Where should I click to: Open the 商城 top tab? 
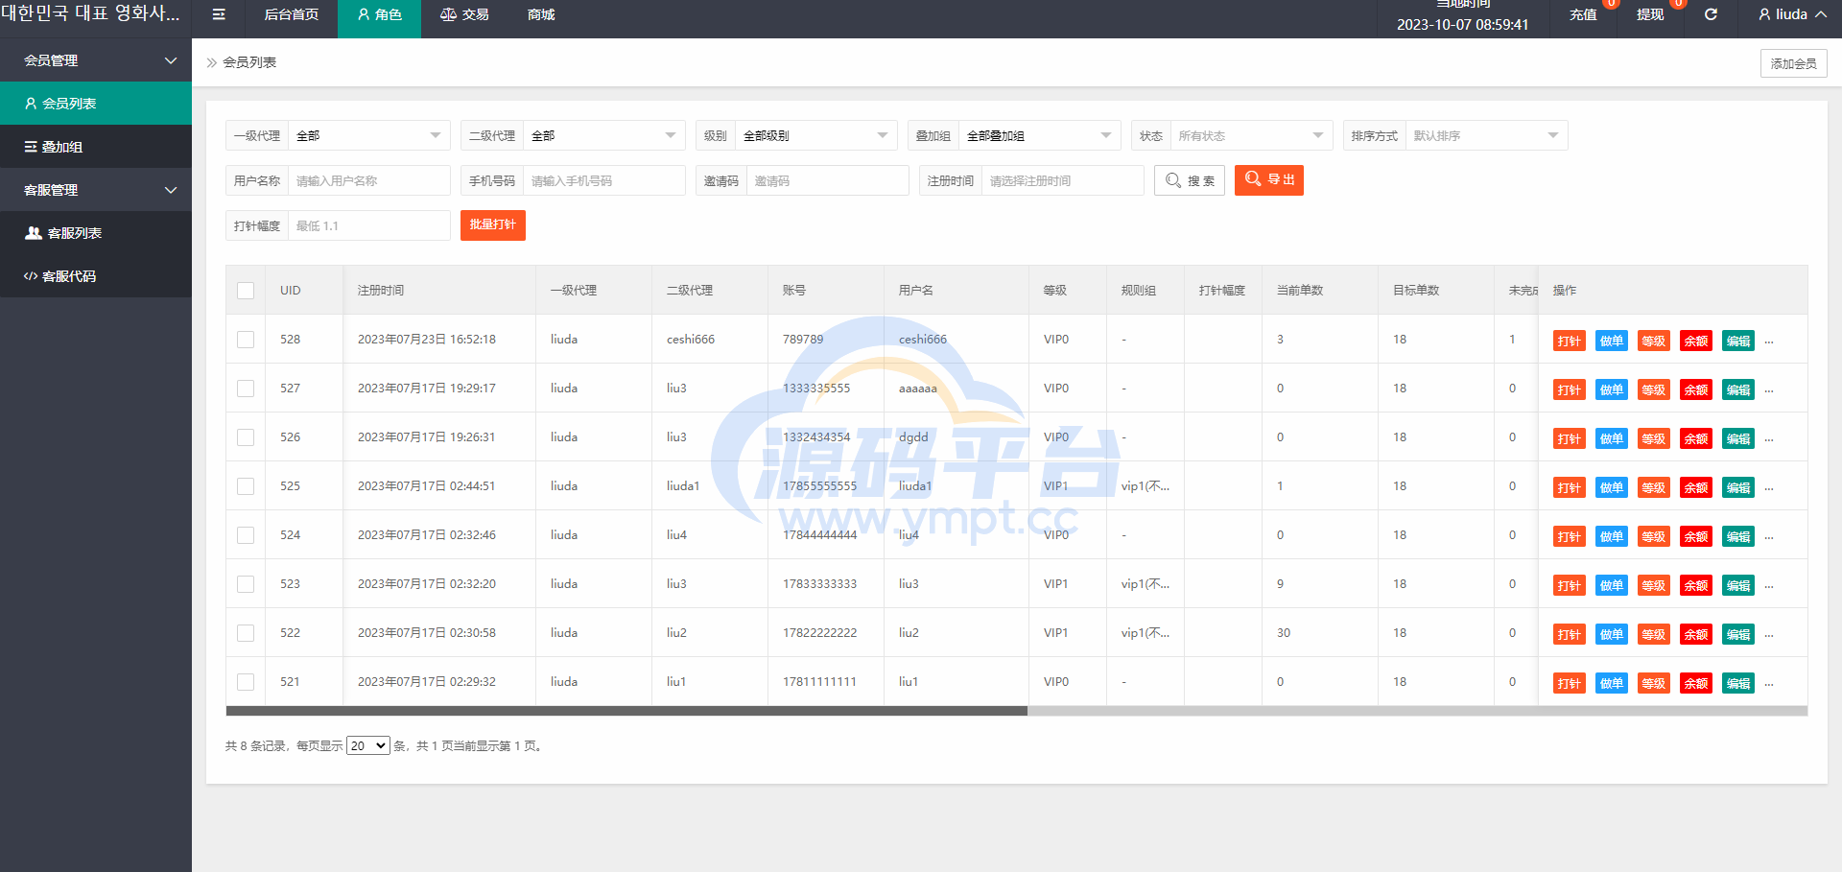click(x=541, y=15)
